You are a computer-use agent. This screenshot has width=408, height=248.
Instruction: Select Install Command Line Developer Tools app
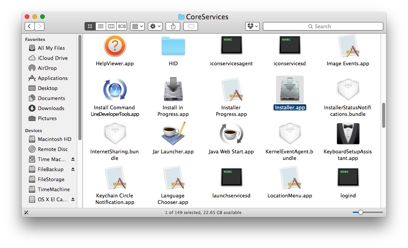point(115,90)
